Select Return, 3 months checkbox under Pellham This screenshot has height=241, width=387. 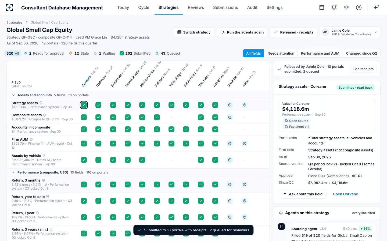[x=157, y=184]
